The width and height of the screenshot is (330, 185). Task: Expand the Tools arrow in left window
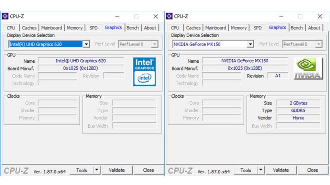click(97, 170)
